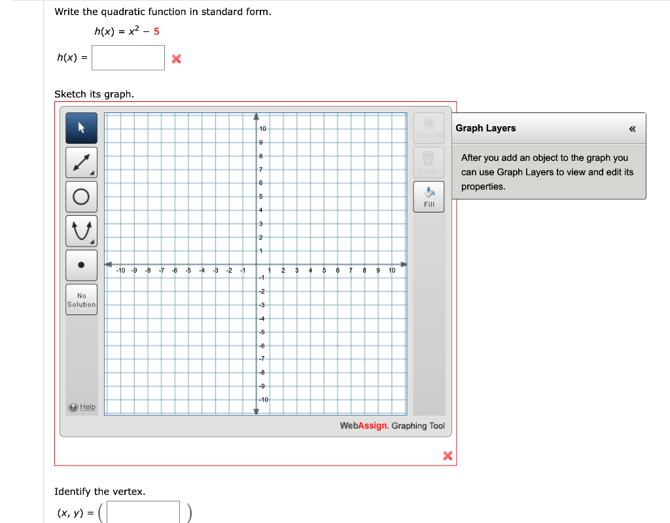Click the Clear All icon
This screenshot has width=670, height=523.
[429, 128]
